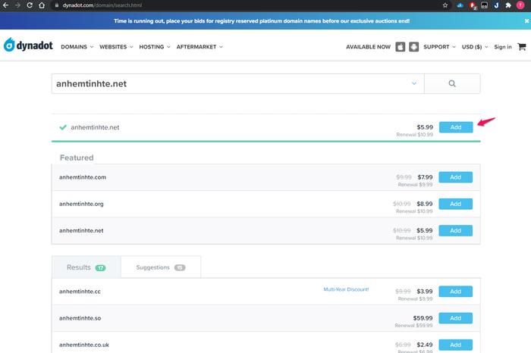
Task: Go to the browser home page icon
Action: pos(42,5)
